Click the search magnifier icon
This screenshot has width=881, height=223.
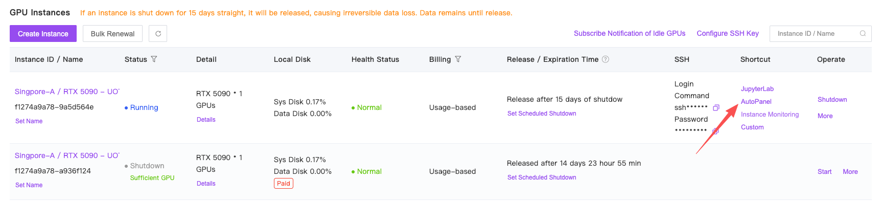[x=863, y=34]
